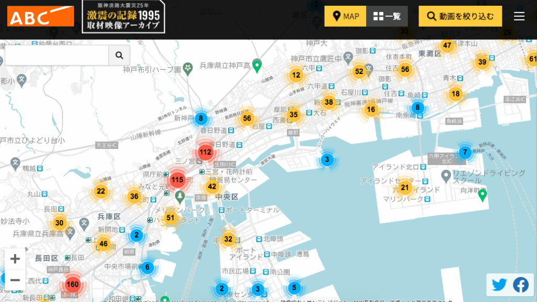Open the hamburger menu

(519, 16)
